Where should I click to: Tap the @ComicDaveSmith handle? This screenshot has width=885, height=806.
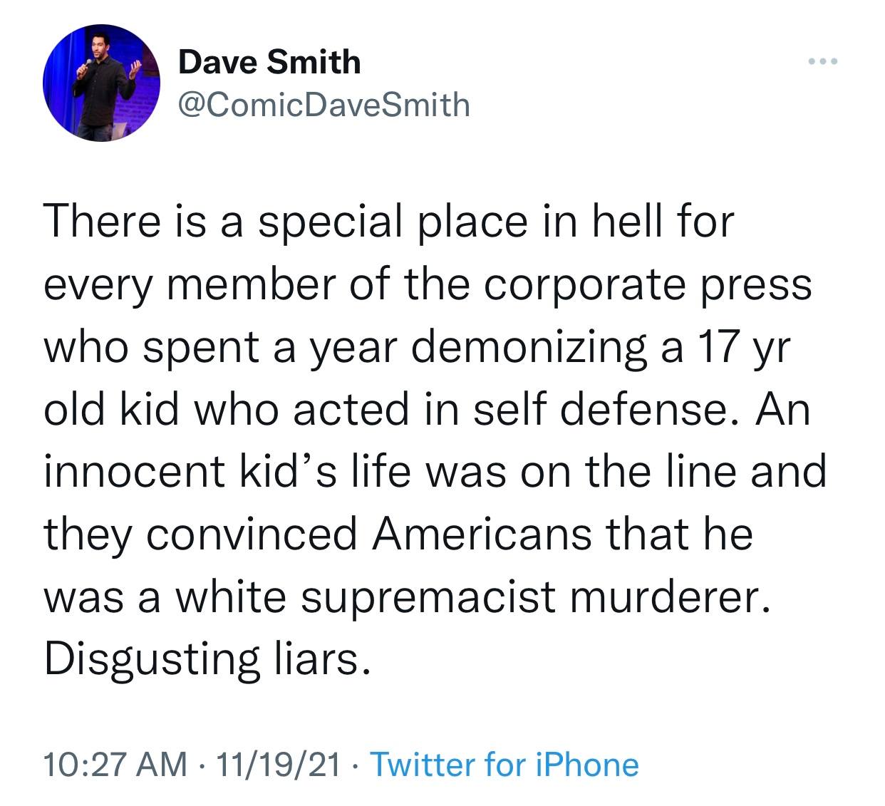pos(324,105)
